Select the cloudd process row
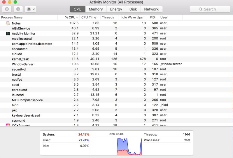The image size is (233, 158). (116, 54)
